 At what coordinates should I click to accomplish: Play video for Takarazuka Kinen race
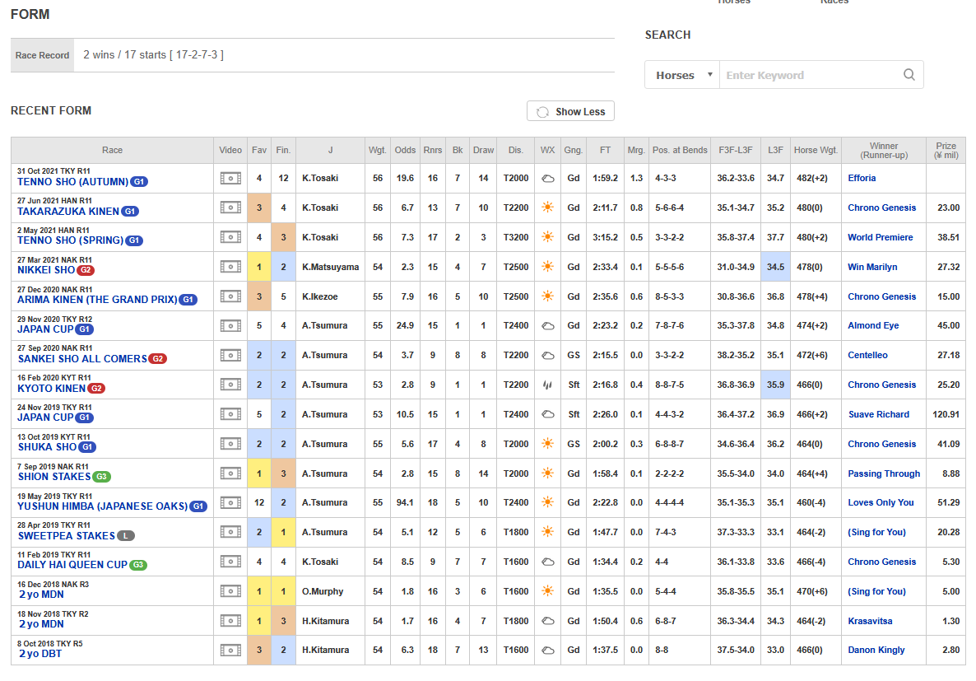(x=230, y=208)
